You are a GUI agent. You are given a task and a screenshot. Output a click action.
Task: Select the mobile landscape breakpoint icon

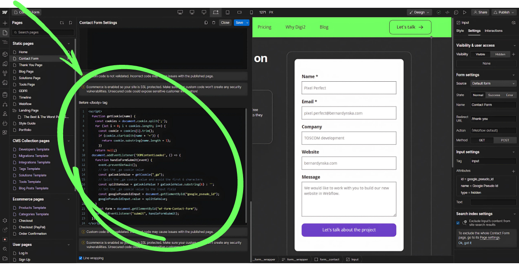(x=239, y=12)
